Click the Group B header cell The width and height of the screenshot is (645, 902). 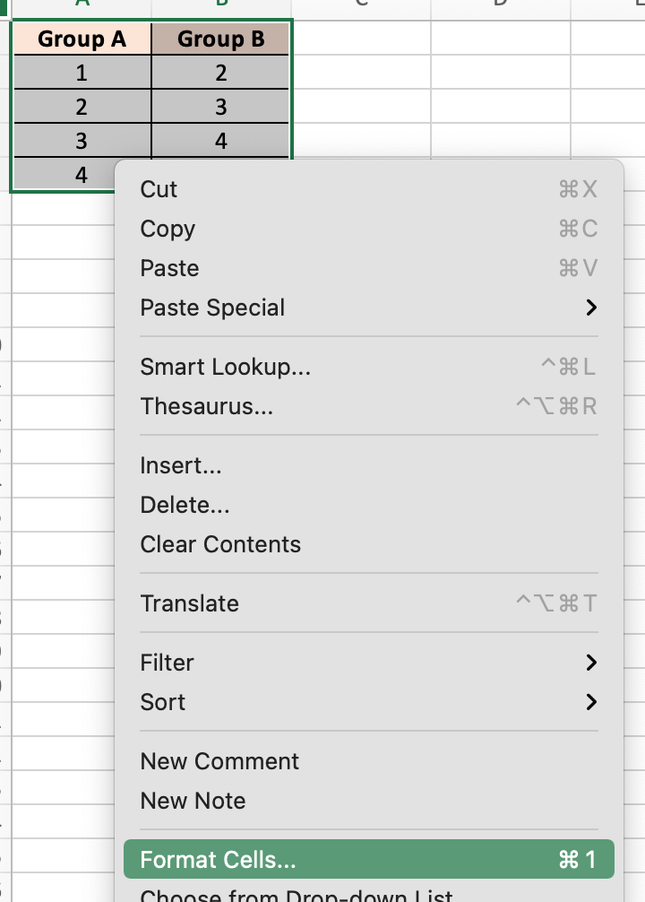(x=221, y=39)
